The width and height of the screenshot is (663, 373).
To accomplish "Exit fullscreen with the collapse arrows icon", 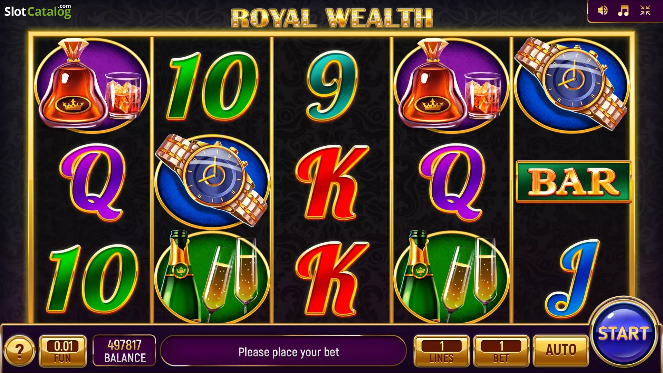I will [x=645, y=10].
